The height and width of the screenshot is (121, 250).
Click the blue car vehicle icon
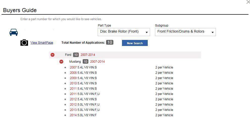click(x=14, y=32)
